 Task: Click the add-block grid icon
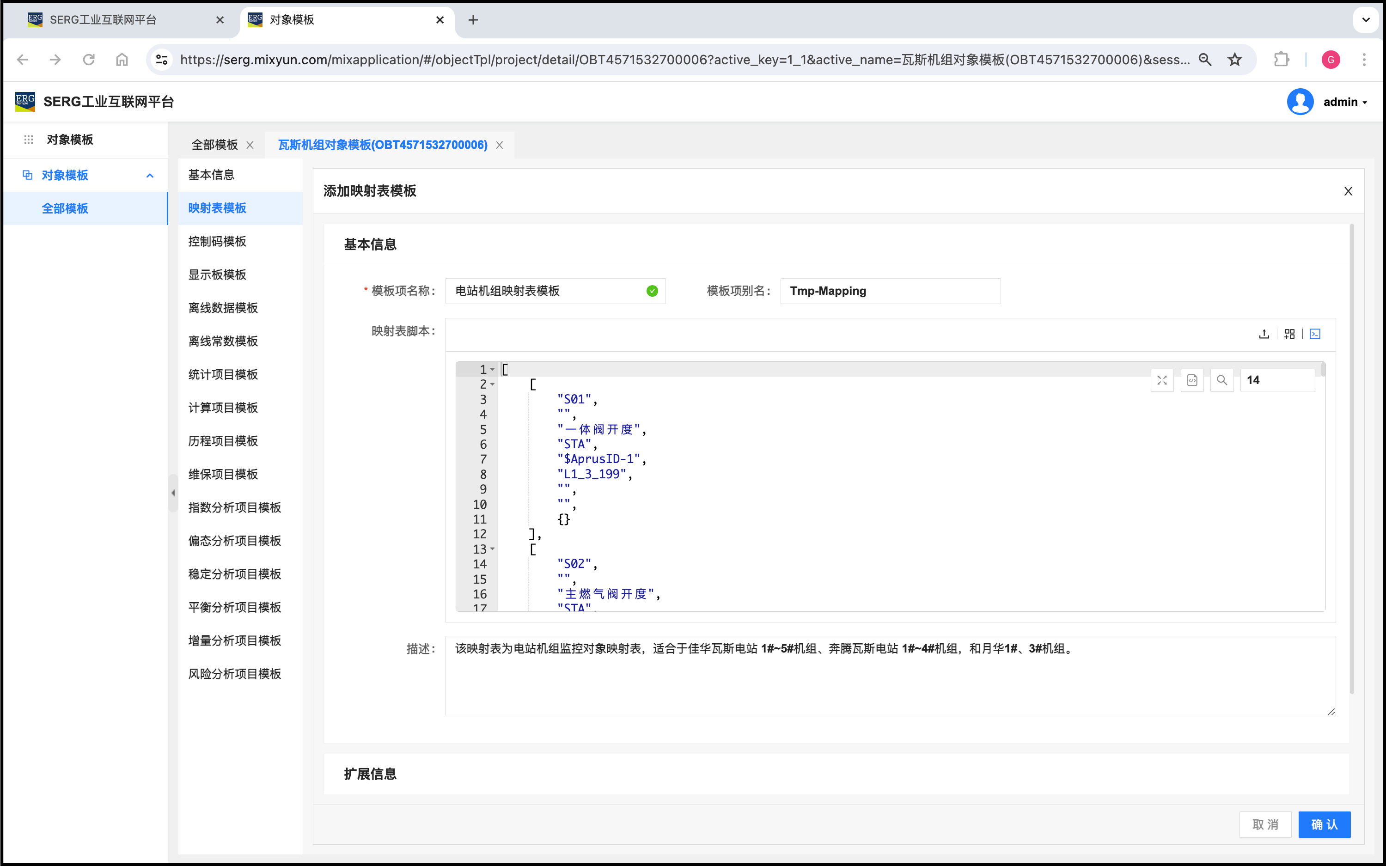[1289, 334]
